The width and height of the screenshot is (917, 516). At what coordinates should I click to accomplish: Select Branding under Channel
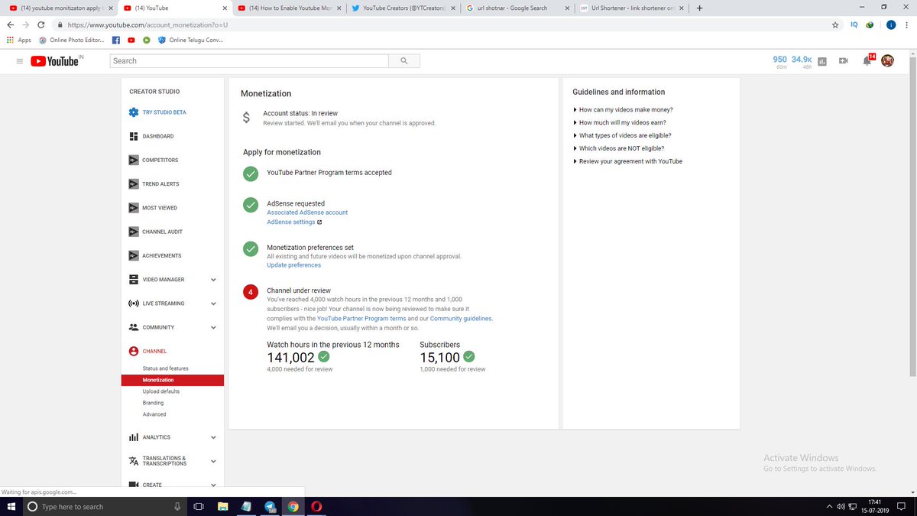(x=153, y=403)
